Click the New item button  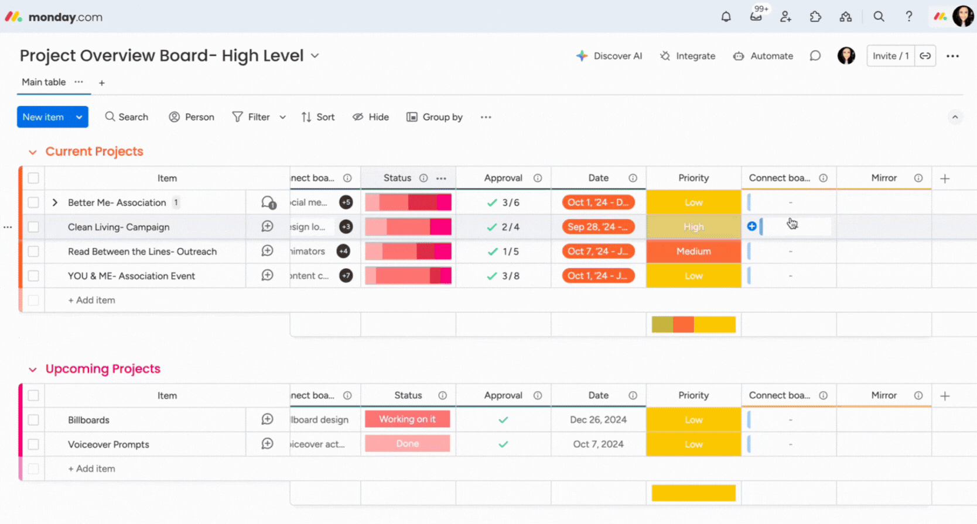[43, 117]
